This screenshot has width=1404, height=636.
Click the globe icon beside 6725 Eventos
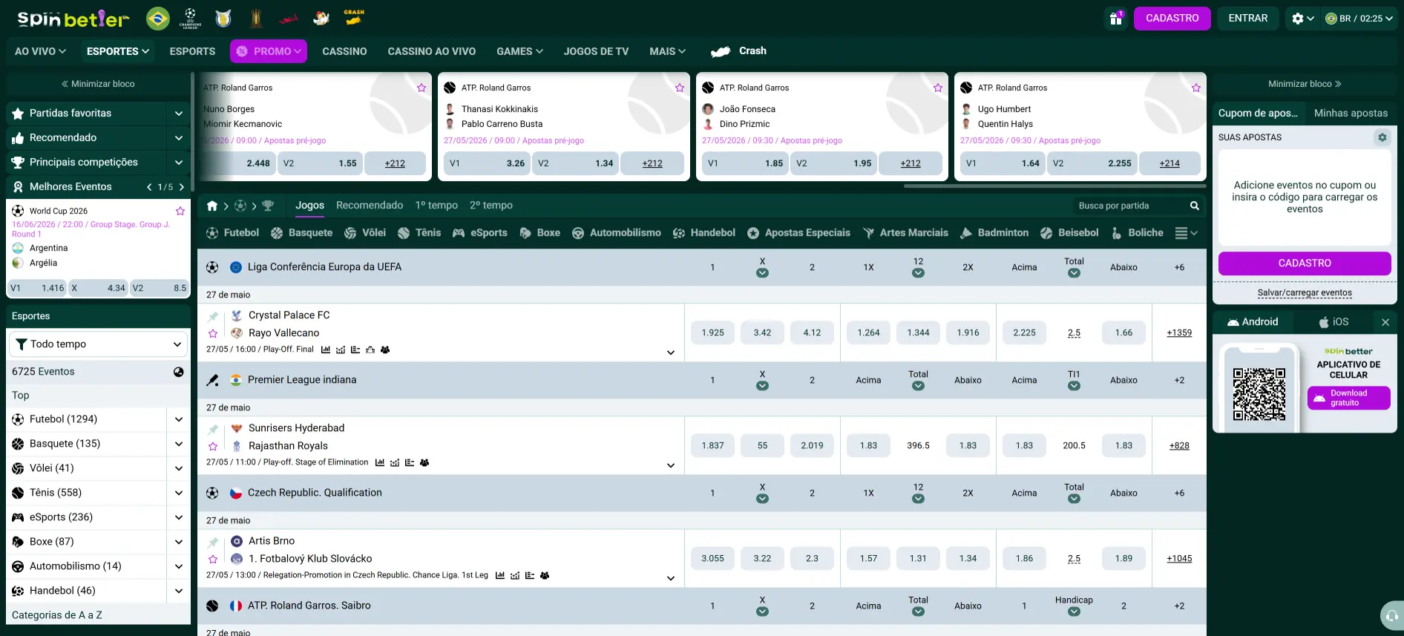tap(179, 372)
